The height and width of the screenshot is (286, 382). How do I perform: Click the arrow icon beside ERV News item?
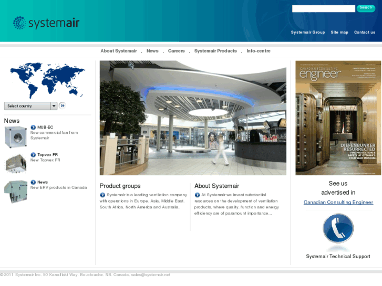coord(33,182)
